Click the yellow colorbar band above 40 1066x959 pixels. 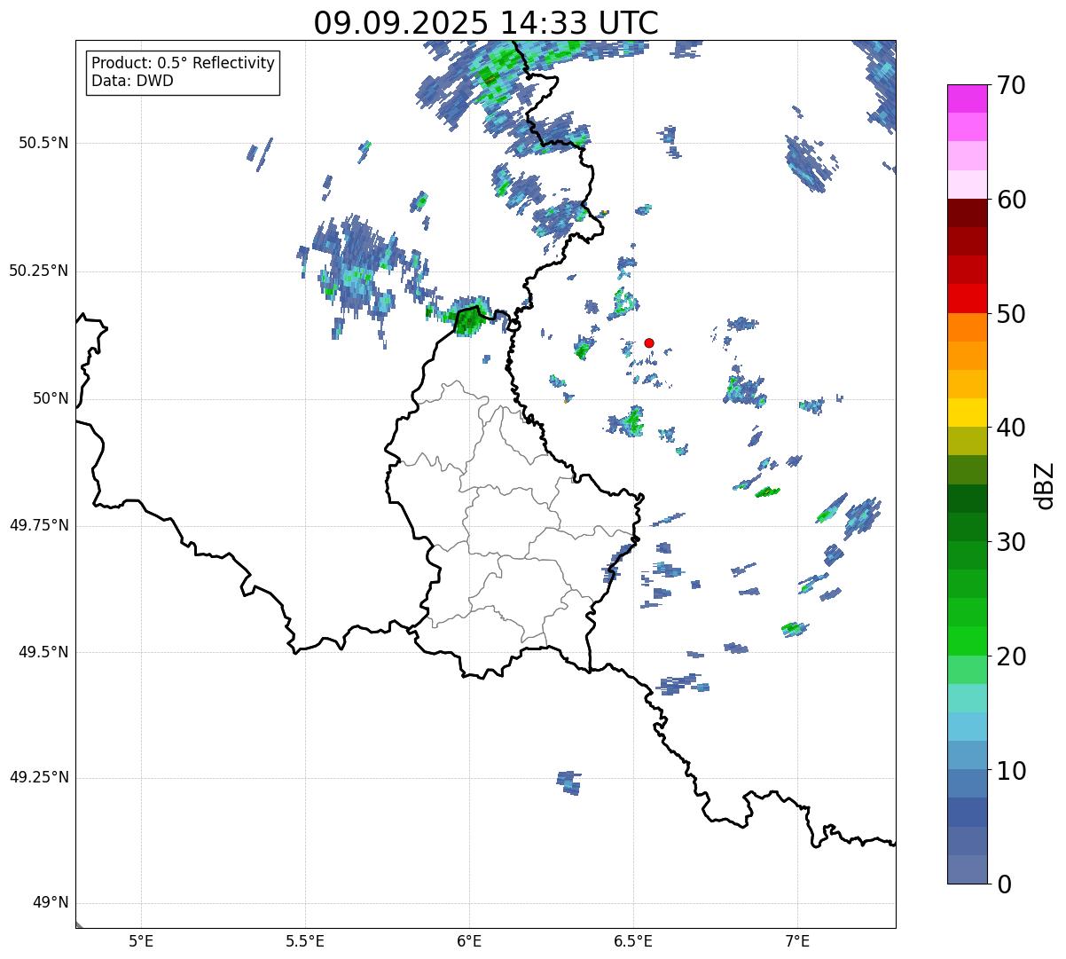[968, 413]
